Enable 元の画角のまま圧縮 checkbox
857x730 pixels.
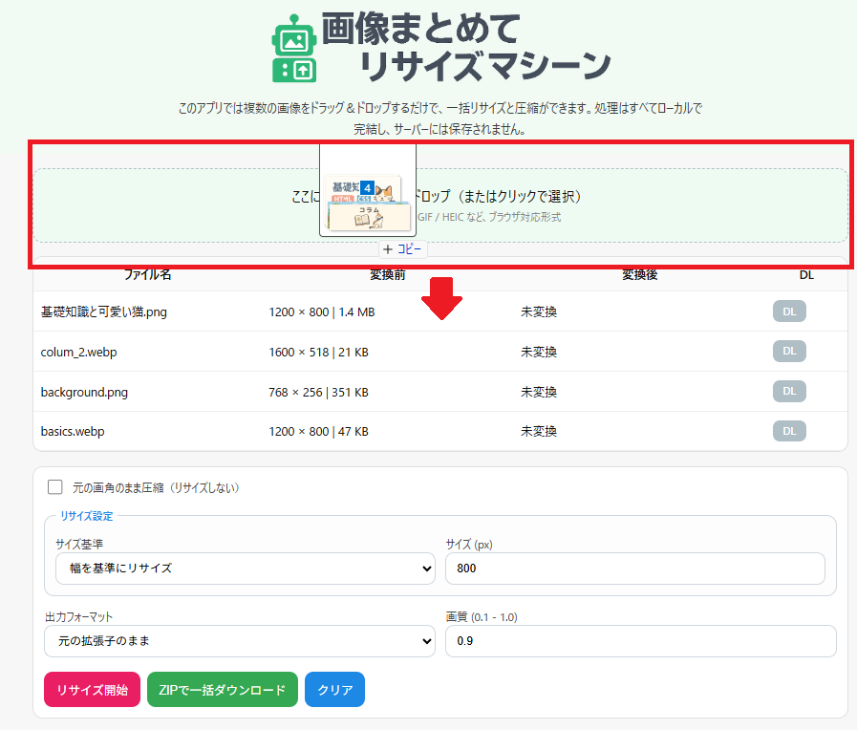coord(55,487)
